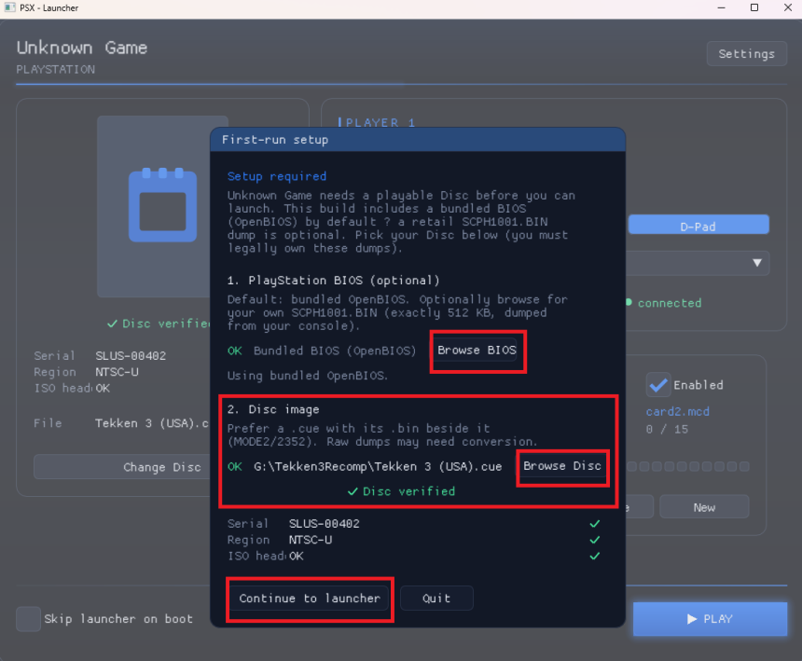The image size is (802, 661).
Task: Click Tekken 3 (USA) file name in left panel
Action: click(x=152, y=424)
